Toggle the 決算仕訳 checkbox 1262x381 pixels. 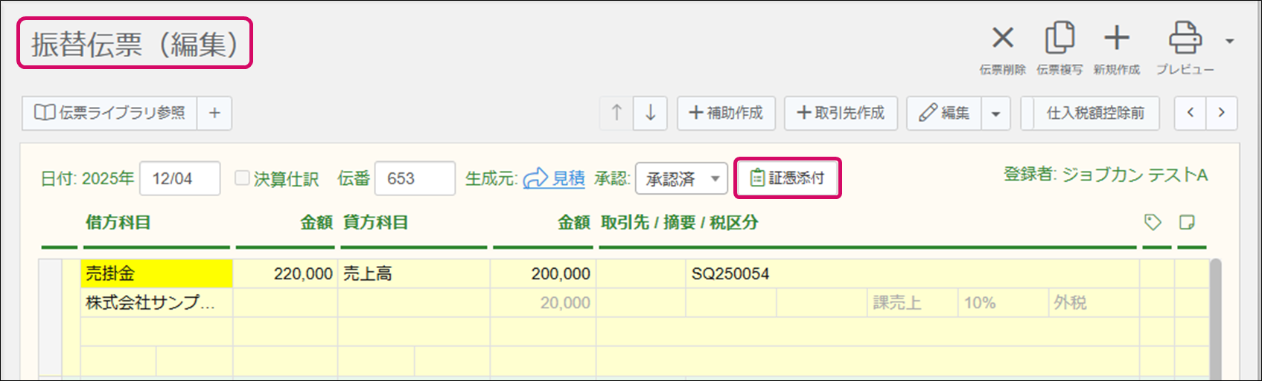tap(242, 178)
